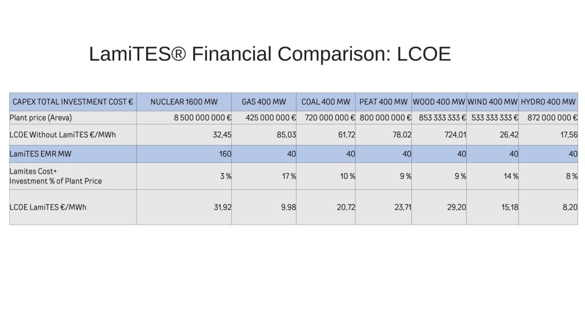
Task: Click the Plant price (Areva) row label
Action: pyautogui.click(x=41, y=118)
